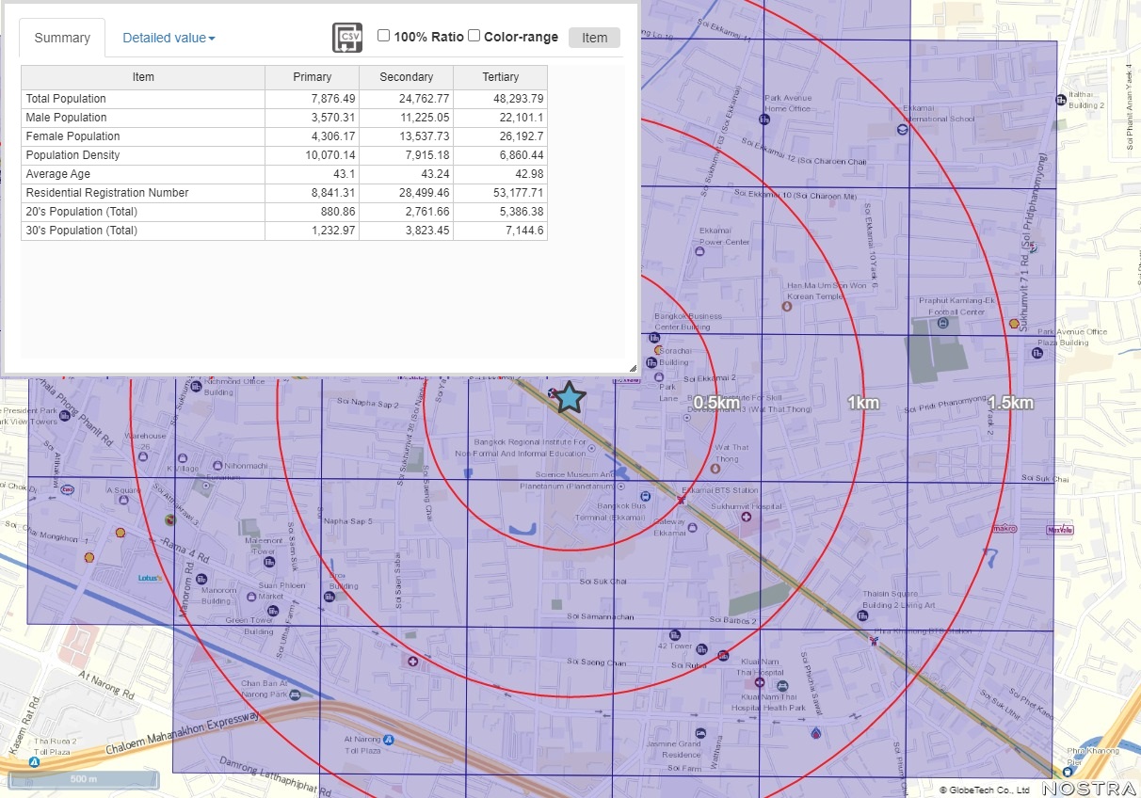The width and height of the screenshot is (1141, 798).
Task: Click the Praphut Kamlang-Ek Football Center icon
Action: [943, 323]
